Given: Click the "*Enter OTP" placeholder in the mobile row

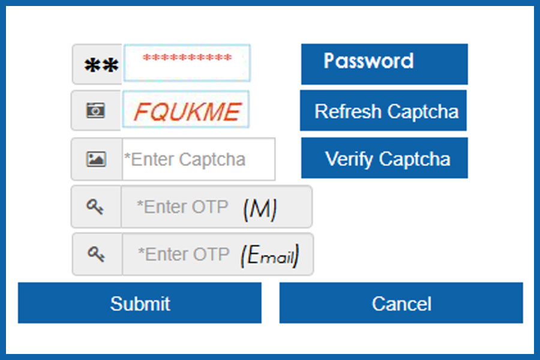Looking at the screenshot, I should pos(182,207).
